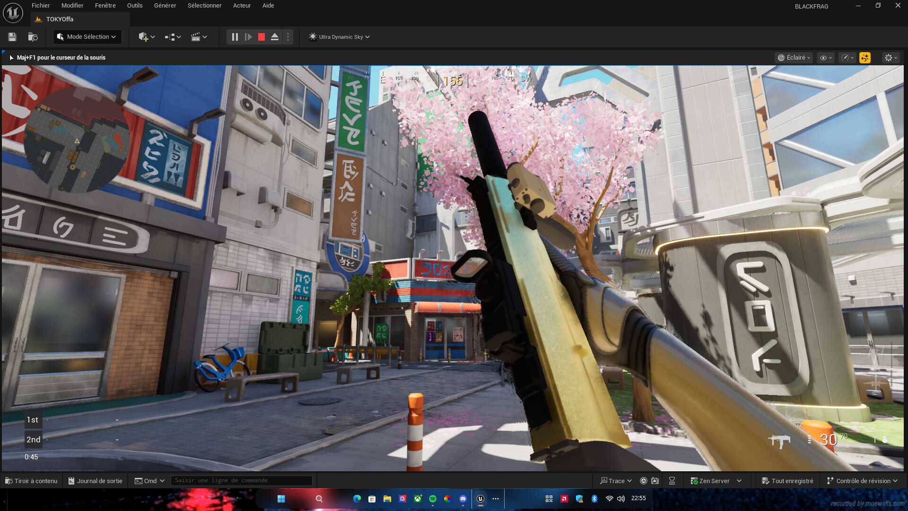Select the Save Current Level icon

(x=12, y=36)
